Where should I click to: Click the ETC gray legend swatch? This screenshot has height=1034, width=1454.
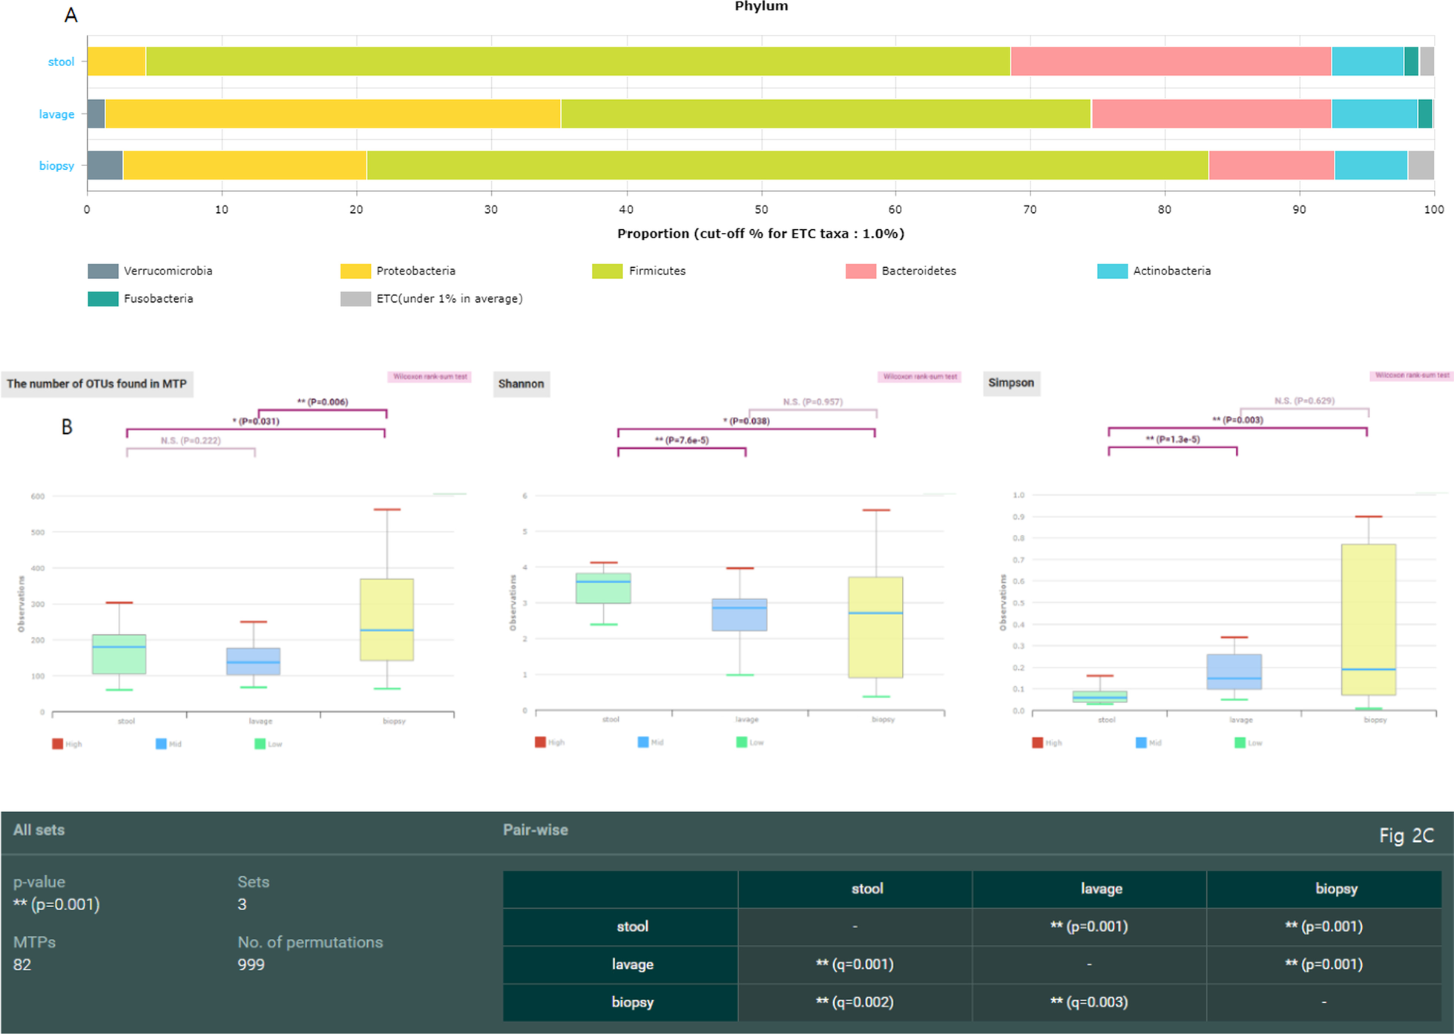pyautogui.click(x=355, y=299)
